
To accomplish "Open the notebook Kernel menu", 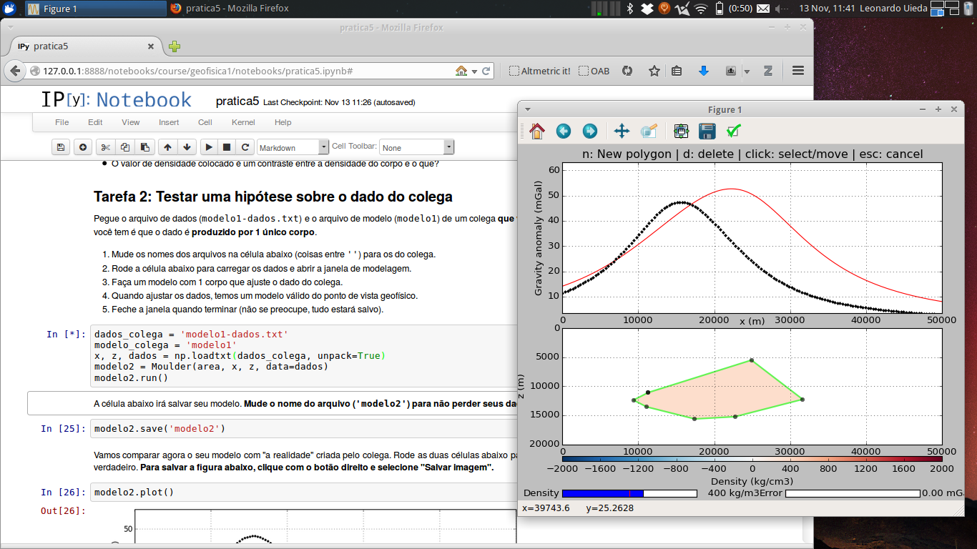I will tap(243, 122).
